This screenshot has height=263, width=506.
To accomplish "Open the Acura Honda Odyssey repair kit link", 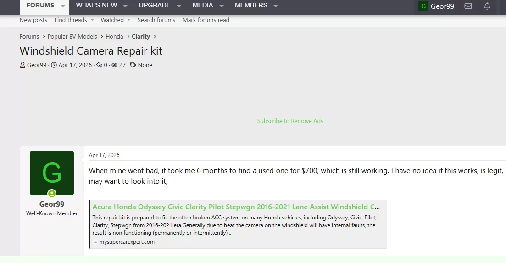I will pyautogui.click(x=236, y=207).
